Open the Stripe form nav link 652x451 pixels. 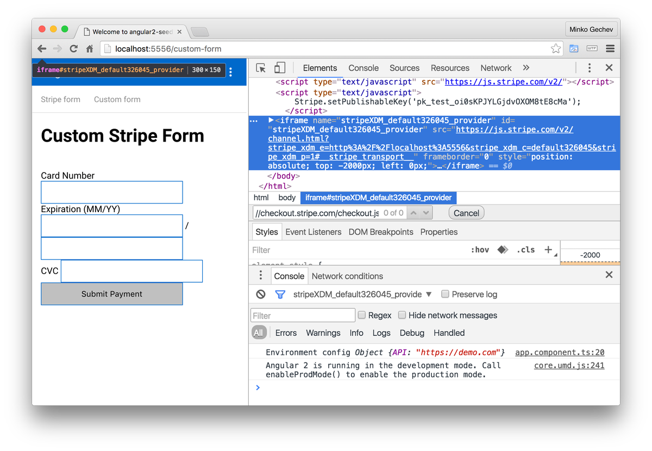(60, 99)
